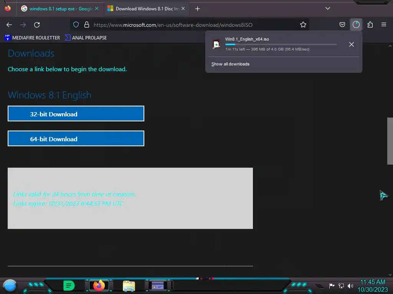Reload the current page
This screenshot has height=294, width=393.
(37, 25)
